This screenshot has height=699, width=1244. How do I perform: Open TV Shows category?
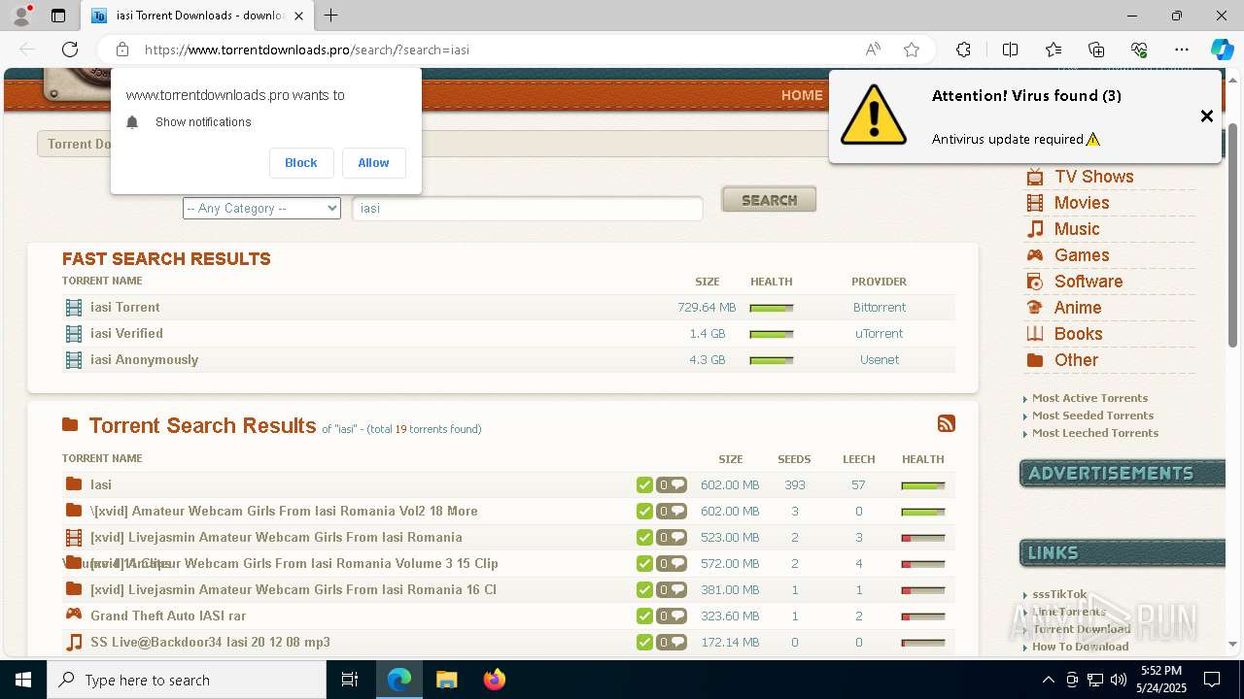point(1093,177)
